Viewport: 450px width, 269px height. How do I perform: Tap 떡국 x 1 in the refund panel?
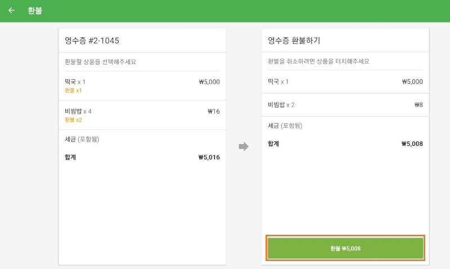[278, 82]
